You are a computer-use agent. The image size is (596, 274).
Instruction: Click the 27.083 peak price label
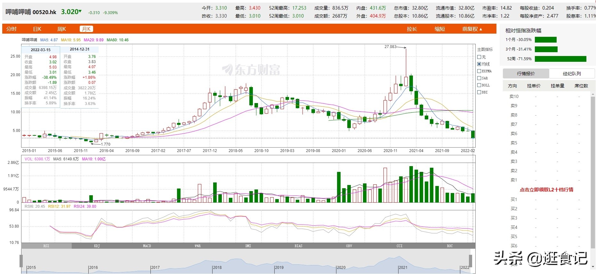(390, 47)
